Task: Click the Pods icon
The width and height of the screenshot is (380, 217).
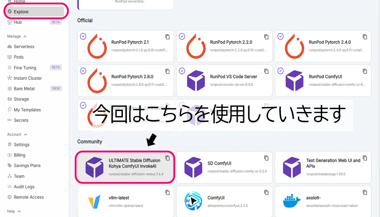Action: [9, 57]
